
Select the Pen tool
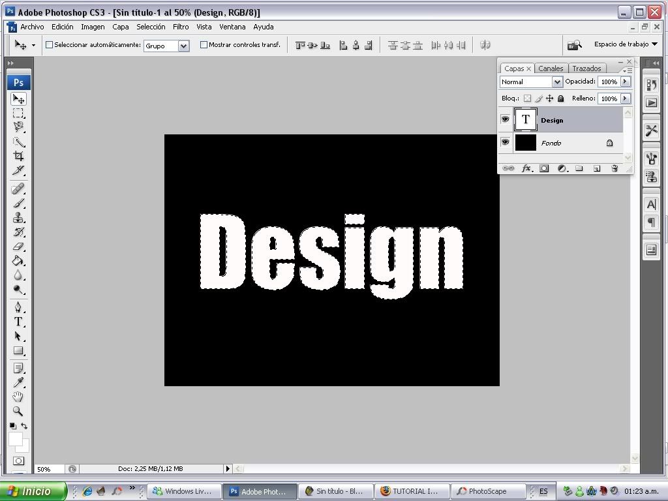coord(18,307)
